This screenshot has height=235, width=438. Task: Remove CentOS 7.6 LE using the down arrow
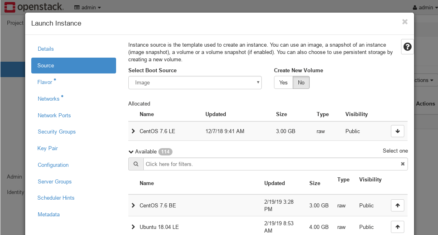[x=397, y=131]
